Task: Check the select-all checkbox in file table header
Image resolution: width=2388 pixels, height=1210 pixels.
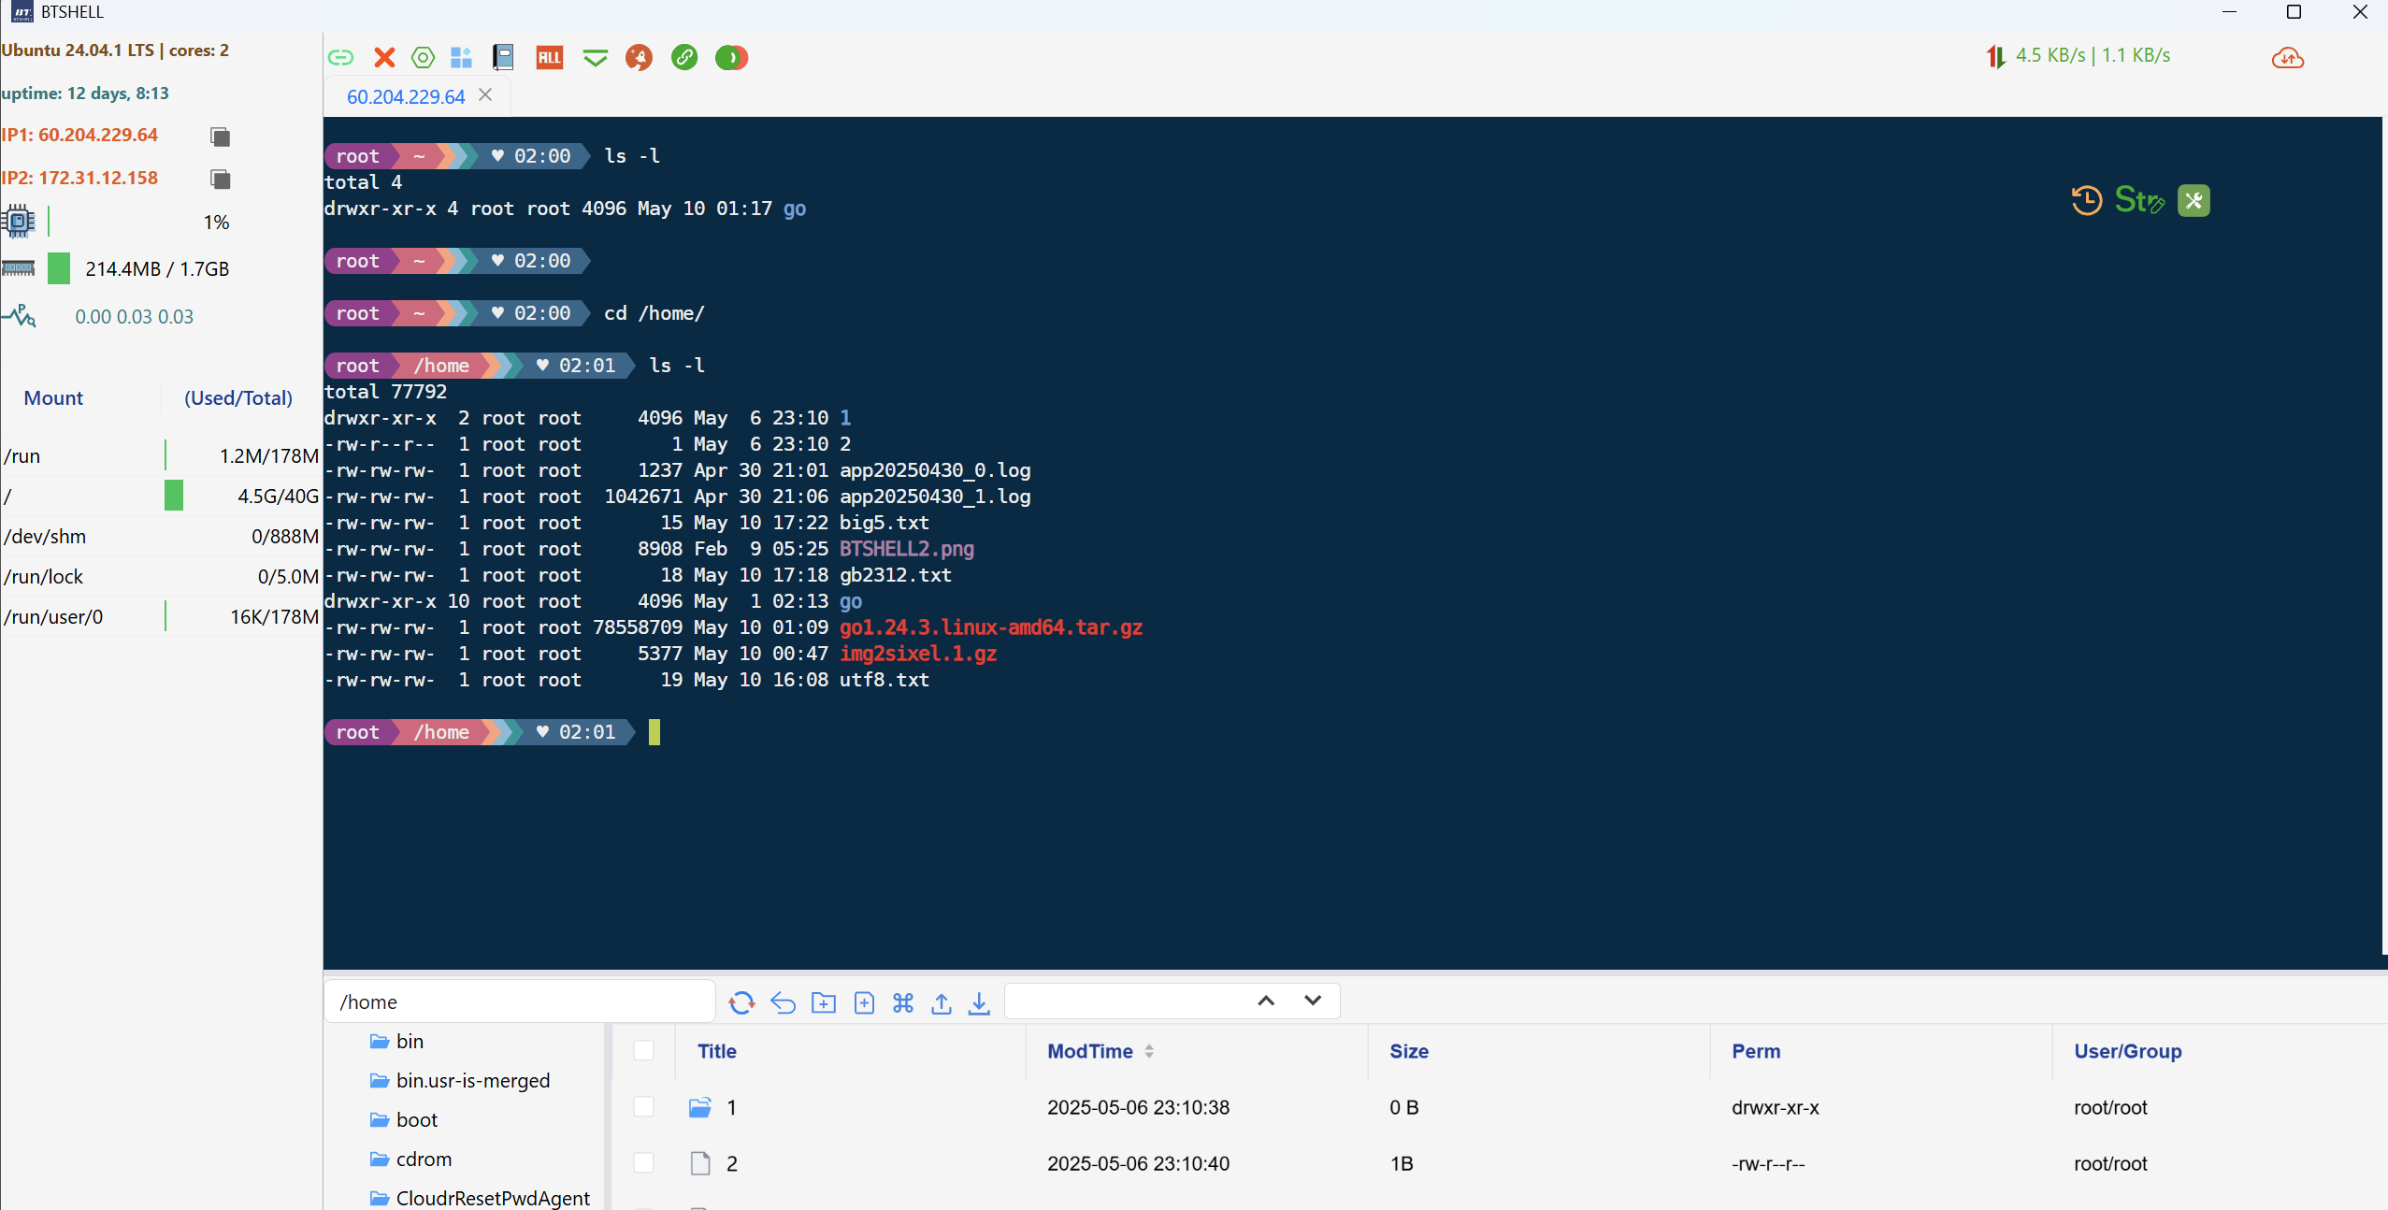Action: (x=643, y=1051)
